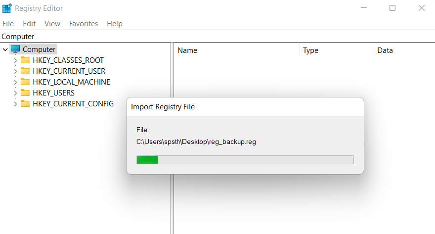Click the Name column header

tap(237, 50)
